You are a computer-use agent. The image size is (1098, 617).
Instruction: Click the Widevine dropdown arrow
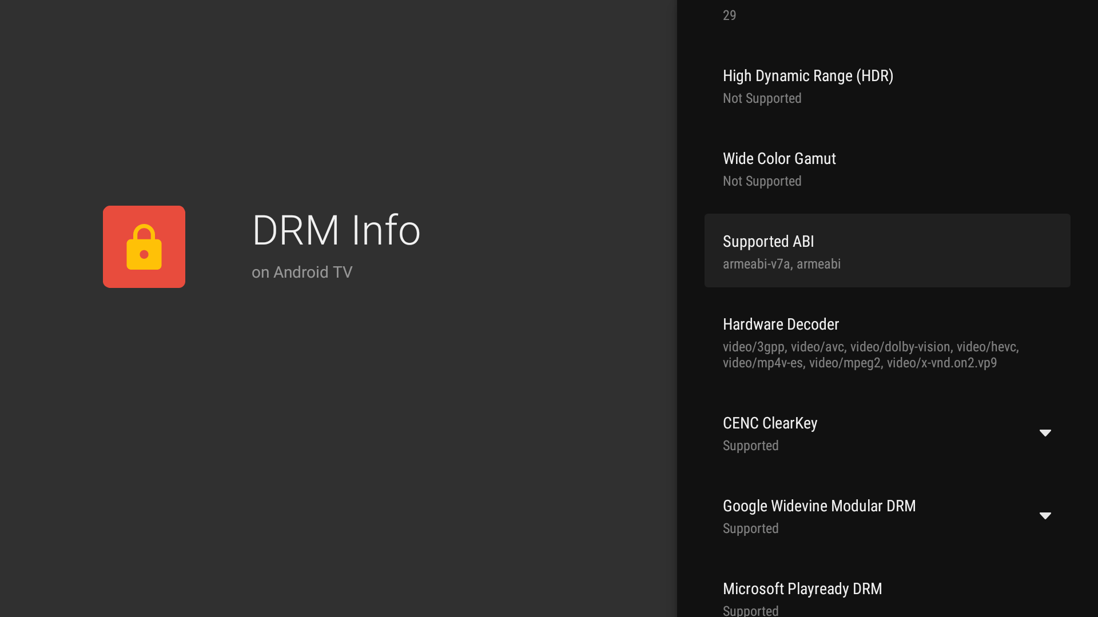[1045, 515]
